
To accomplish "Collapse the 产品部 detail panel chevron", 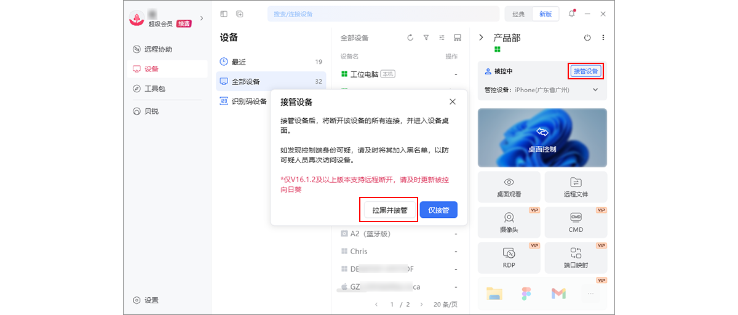I will pos(481,38).
